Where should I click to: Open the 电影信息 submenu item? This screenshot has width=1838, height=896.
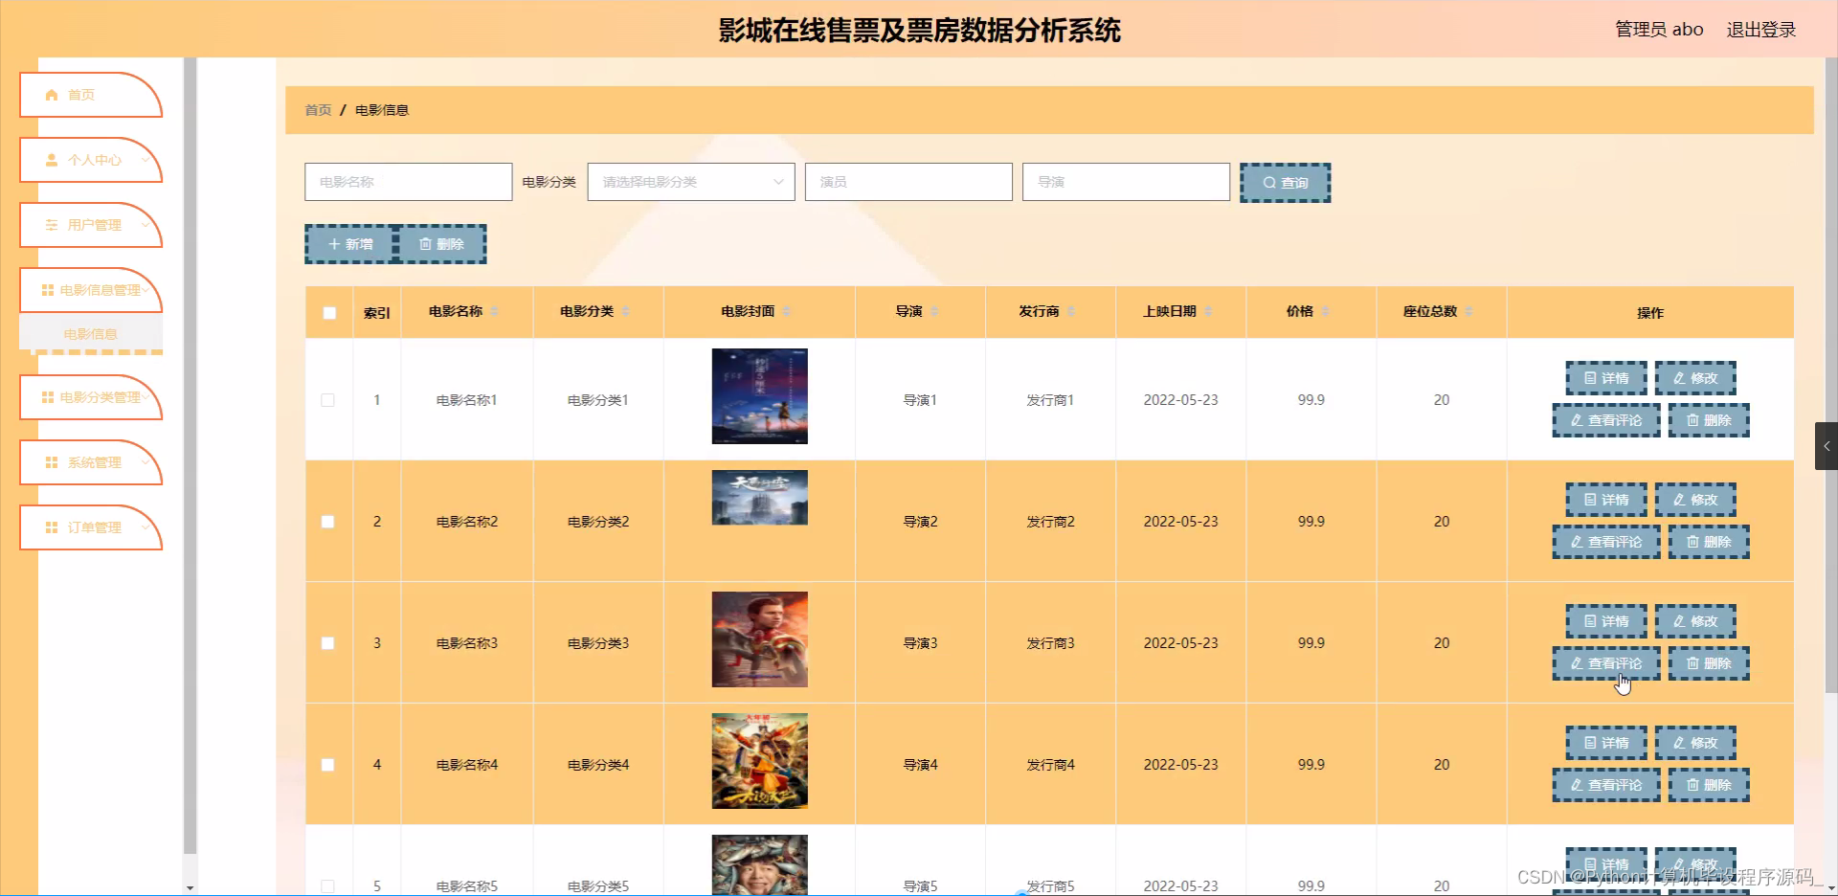(90, 333)
